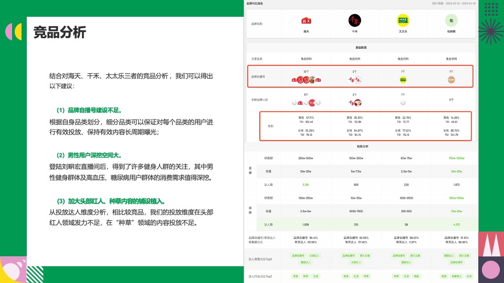Click the 5w-7.5w live volume value
This screenshot has height=283, width=504.
click(356, 171)
